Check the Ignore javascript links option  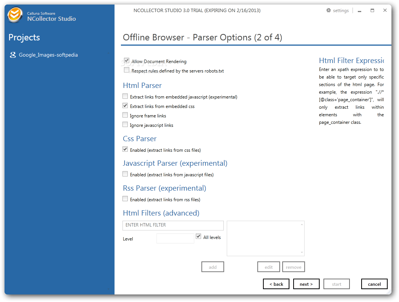coord(125,124)
